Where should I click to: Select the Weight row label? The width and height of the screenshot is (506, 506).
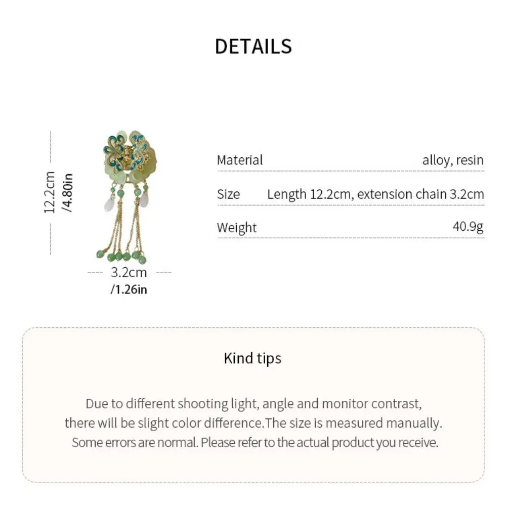(237, 228)
